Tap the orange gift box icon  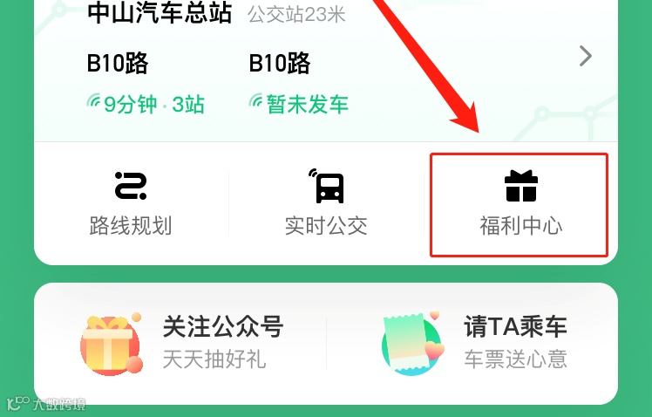coord(112,344)
